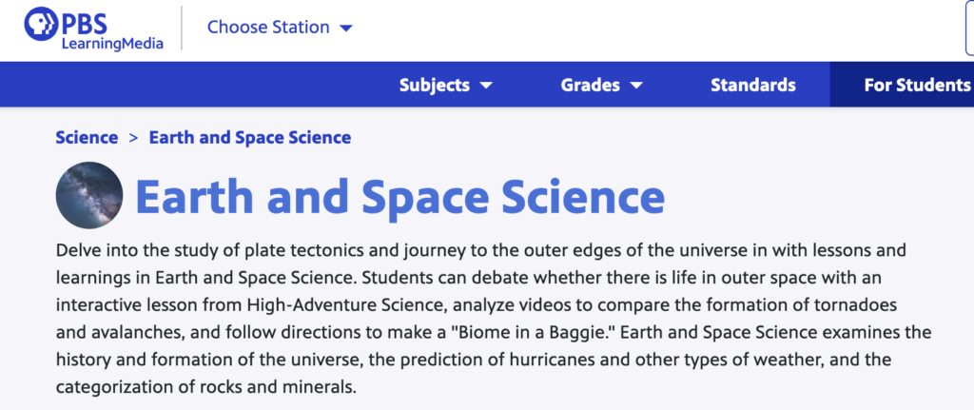Click the LearningMedia logo text
The height and width of the screenshot is (410, 974).
point(111,43)
